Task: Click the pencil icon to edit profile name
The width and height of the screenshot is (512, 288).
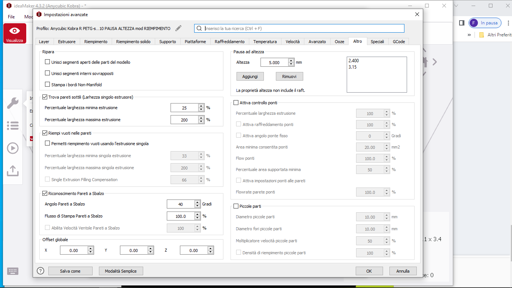Action: point(178,28)
